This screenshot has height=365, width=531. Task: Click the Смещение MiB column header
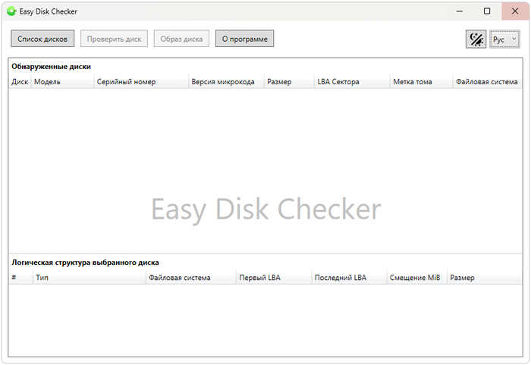[x=417, y=278]
